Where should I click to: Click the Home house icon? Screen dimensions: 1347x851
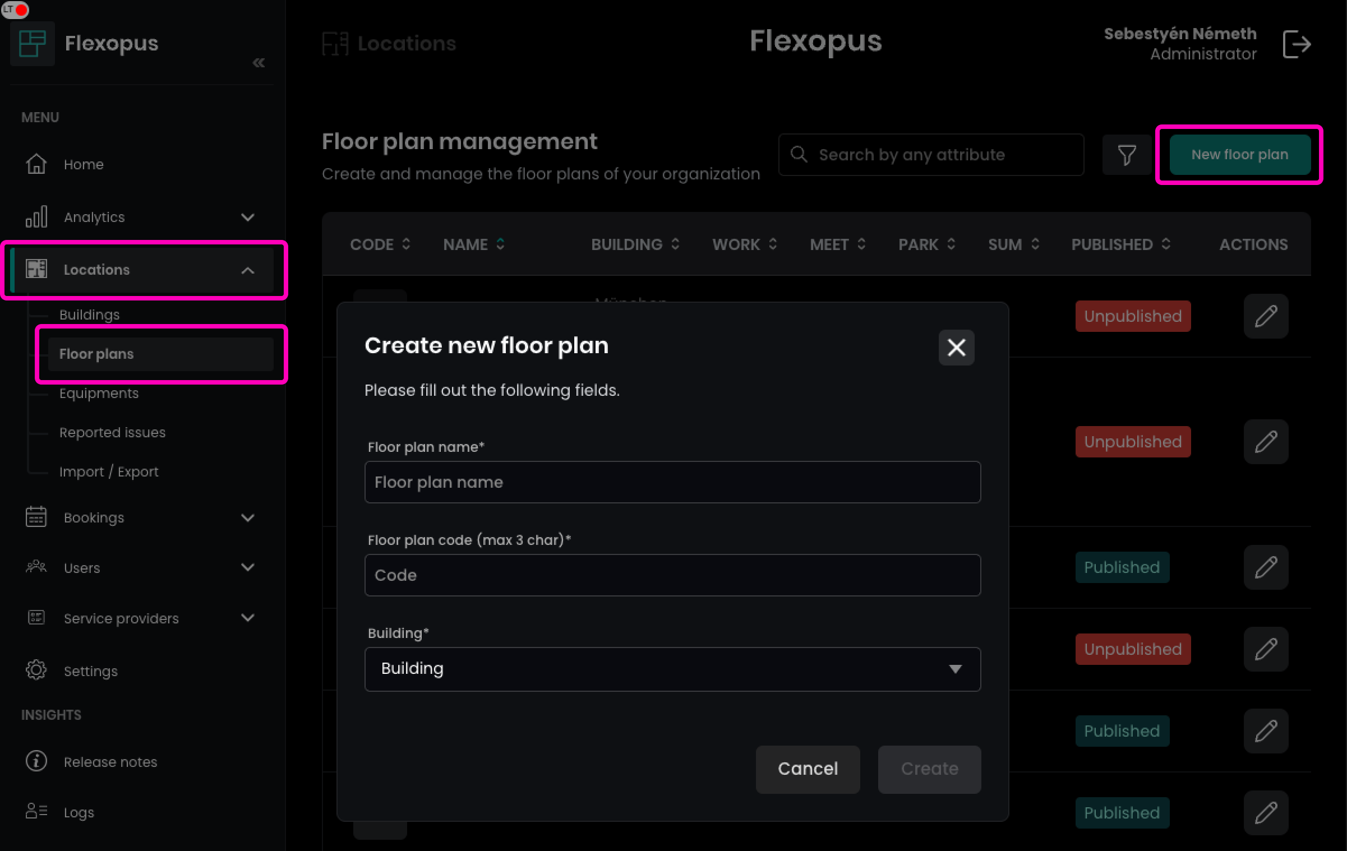pyautogui.click(x=36, y=164)
